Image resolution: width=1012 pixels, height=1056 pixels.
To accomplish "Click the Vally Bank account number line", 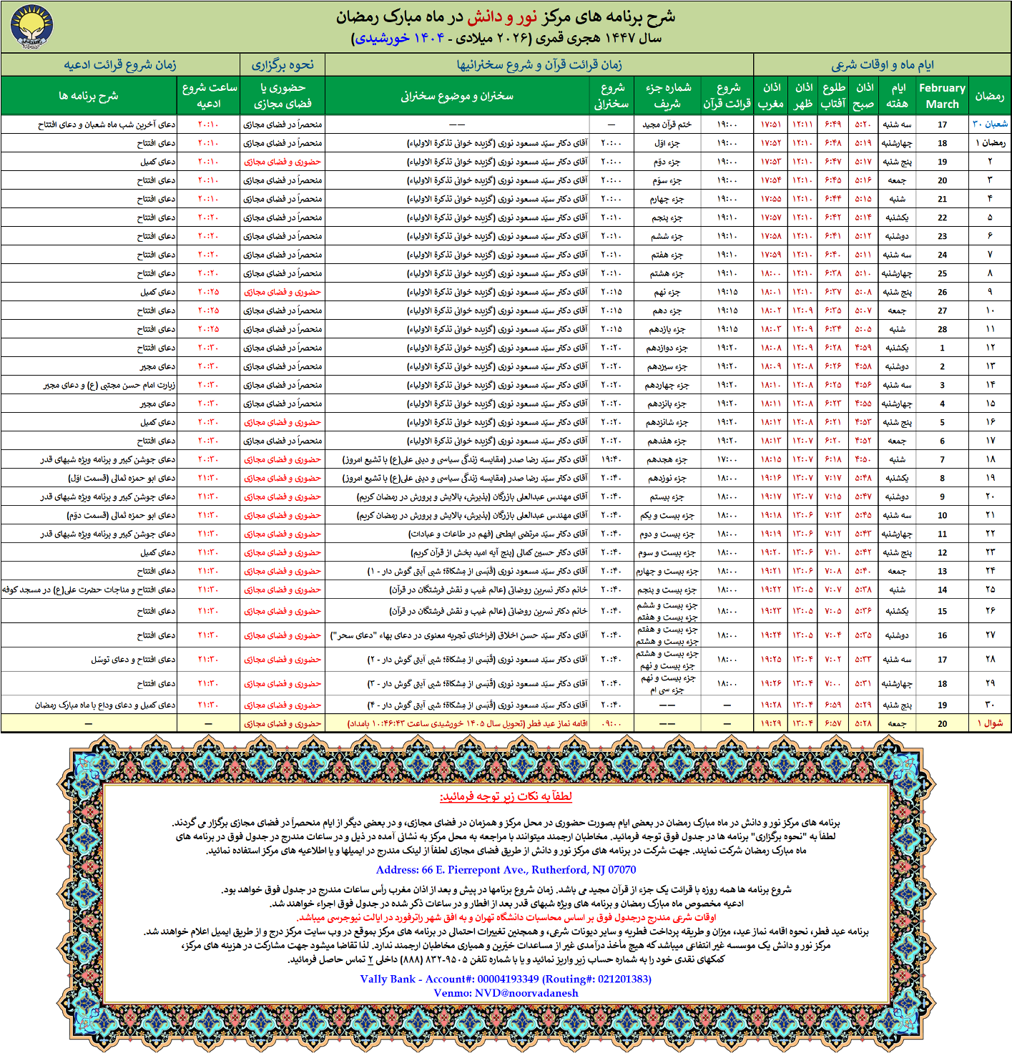I will [x=506, y=979].
